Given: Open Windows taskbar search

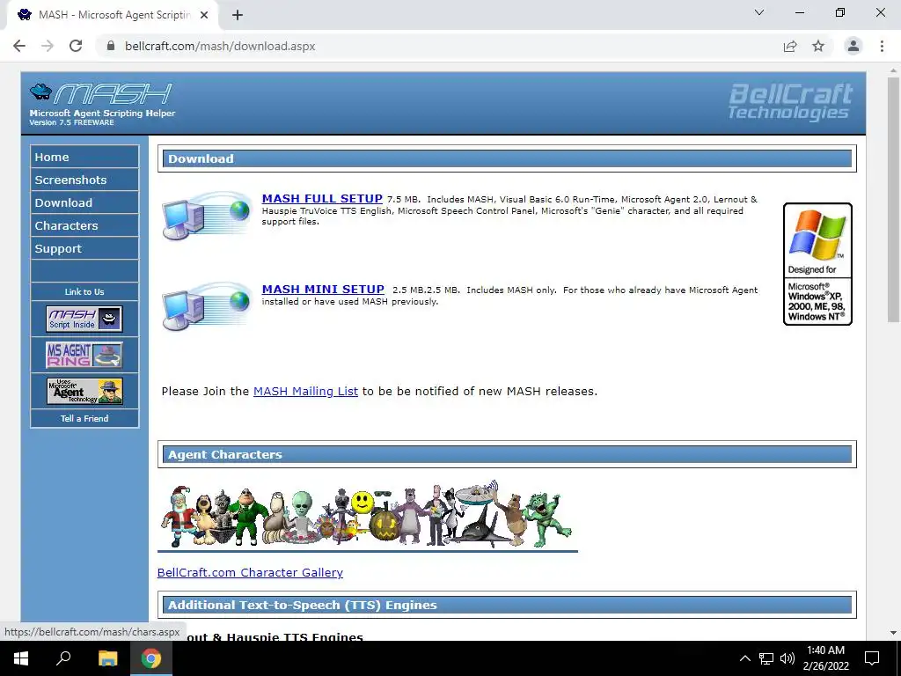Looking at the screenshot, I should click(x=63, y=658).
